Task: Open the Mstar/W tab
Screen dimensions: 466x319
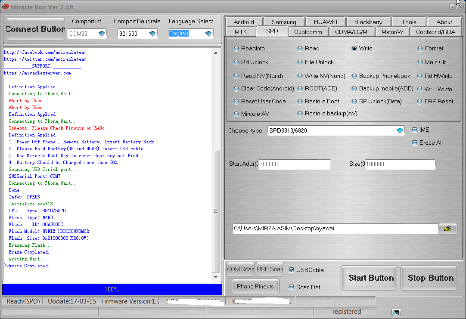Action: (x=392, y=32)
